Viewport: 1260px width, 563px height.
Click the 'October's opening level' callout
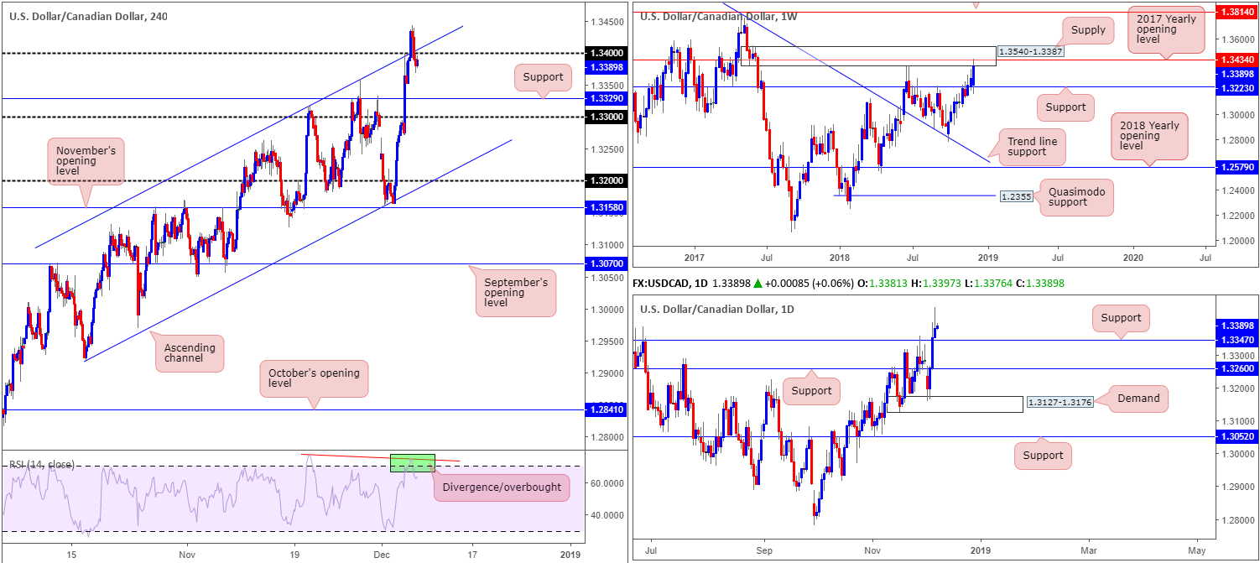pos(314,378)
